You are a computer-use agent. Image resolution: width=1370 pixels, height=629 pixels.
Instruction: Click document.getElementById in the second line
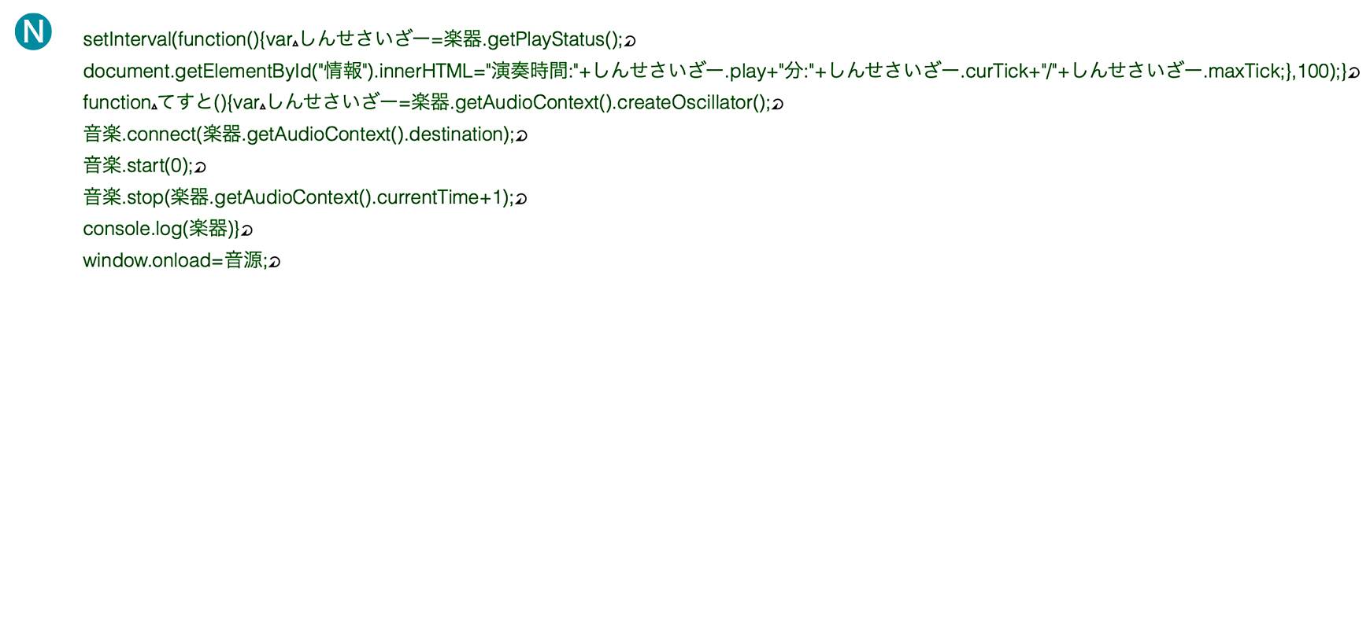tap(197, 71)
